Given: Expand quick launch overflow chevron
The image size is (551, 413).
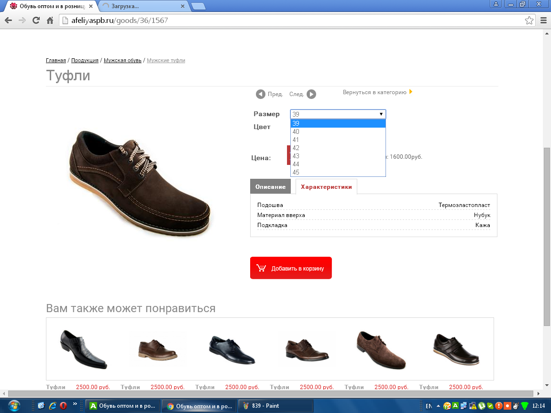Looking at the screenshot, I should click(75, 404).
